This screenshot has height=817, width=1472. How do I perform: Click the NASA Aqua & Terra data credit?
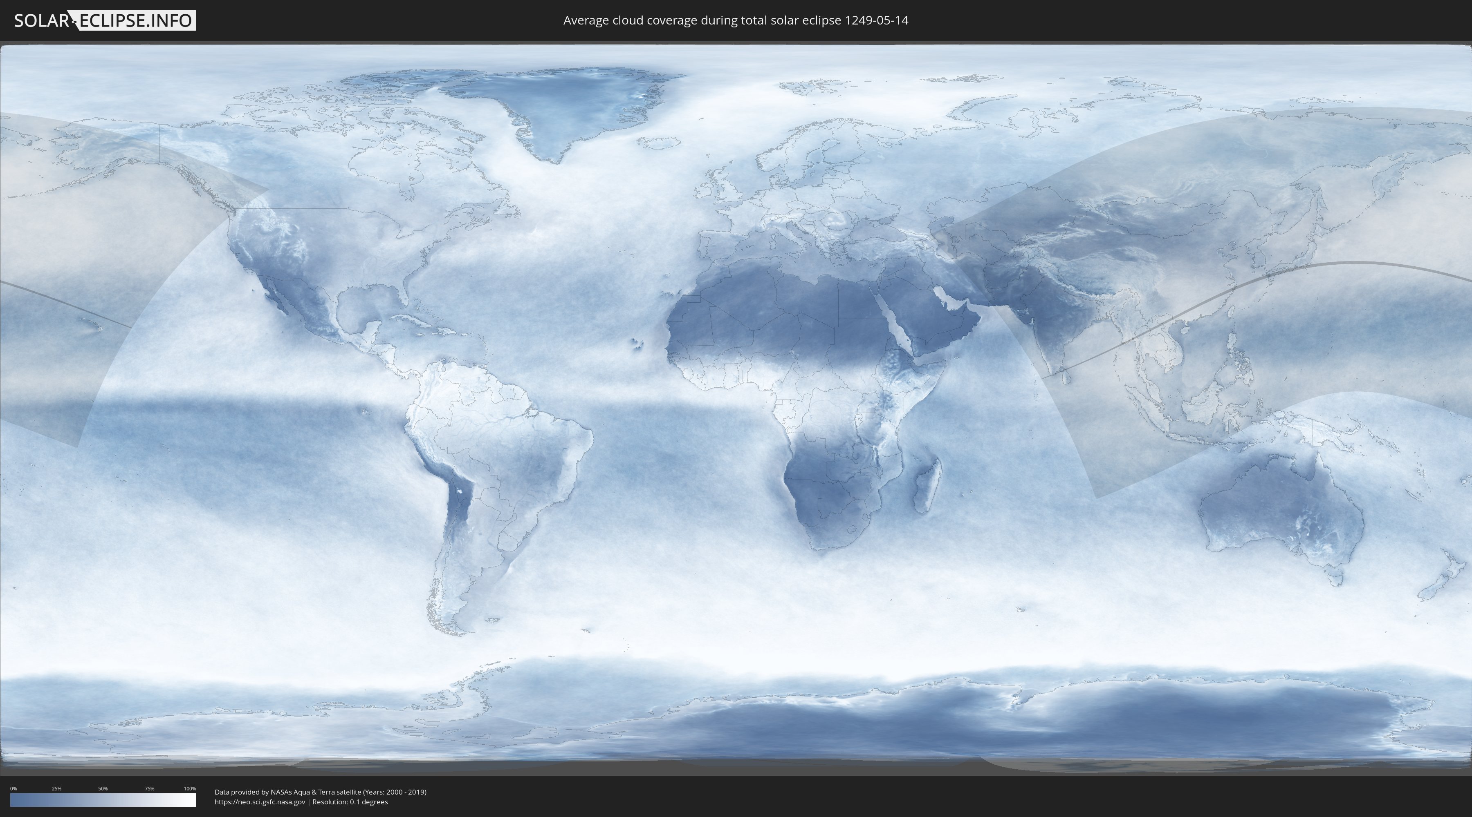[x=320, y=792]
